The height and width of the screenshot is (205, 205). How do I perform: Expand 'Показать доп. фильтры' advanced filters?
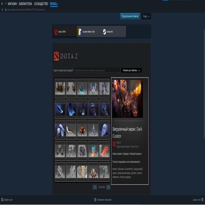coord(131,70)
